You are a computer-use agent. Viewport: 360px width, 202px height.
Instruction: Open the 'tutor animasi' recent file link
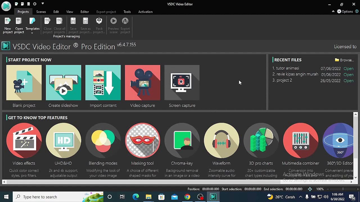coord(348,68)
